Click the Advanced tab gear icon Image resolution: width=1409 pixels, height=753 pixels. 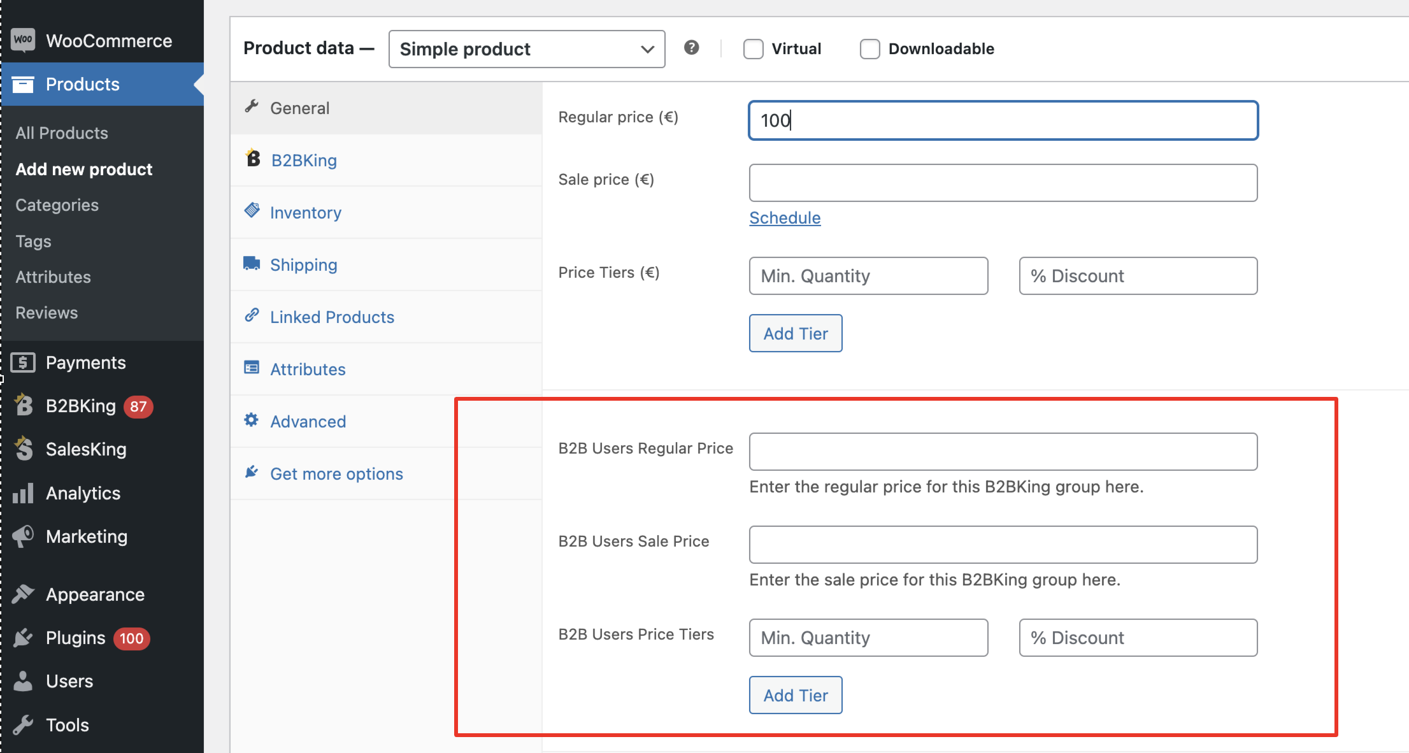[x=252, y=420]
